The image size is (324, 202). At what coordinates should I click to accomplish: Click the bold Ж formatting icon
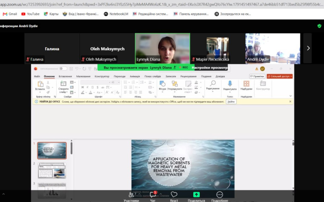click(x=83, y=87)
